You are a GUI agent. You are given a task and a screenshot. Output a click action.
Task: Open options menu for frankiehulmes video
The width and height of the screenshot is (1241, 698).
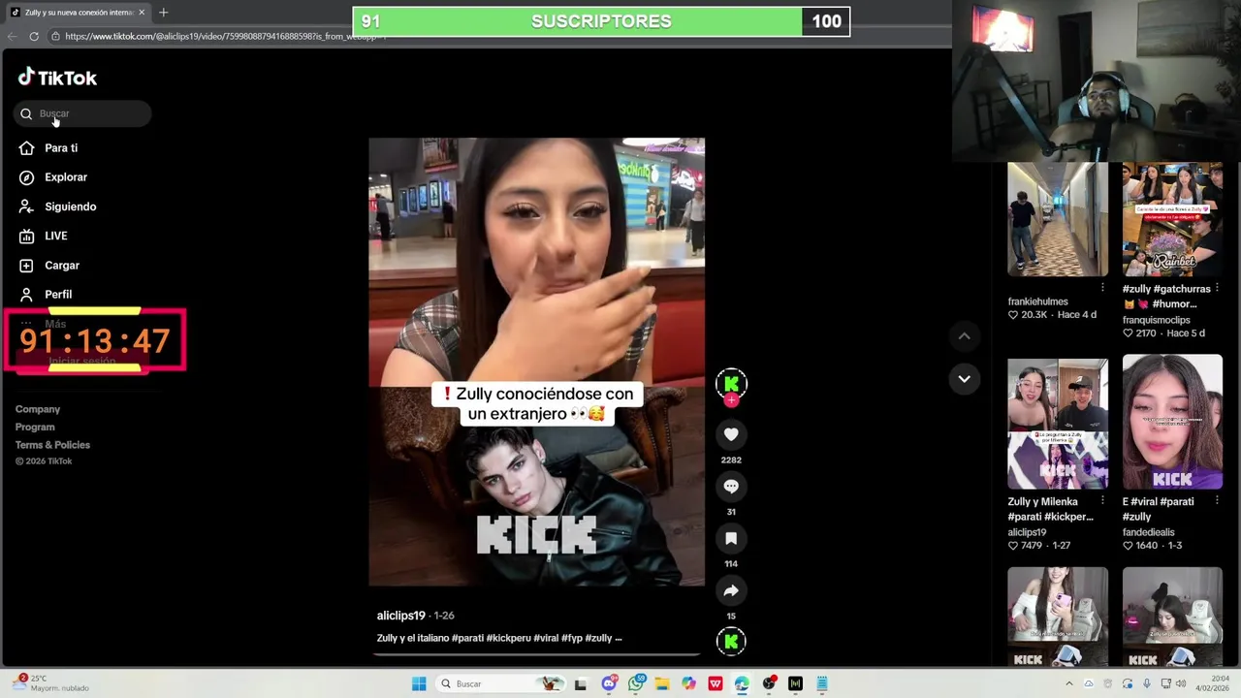1102,288
